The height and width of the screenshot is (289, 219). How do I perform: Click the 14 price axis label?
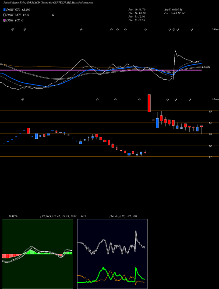210,123
